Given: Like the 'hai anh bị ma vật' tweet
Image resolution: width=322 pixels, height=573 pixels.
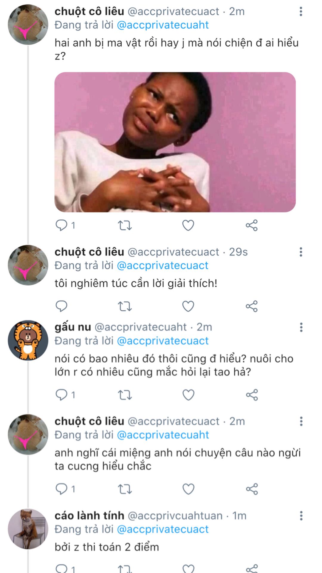Looking at the screenshot, I should point(188,225).
